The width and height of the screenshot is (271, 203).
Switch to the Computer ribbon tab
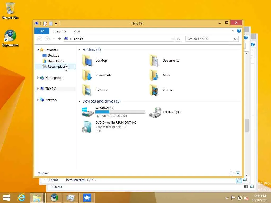60,31
